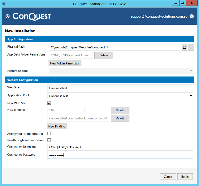Enable Anonymous authentication checkbox
This screenshot has width=199, height=186.
(x=49, y=134)
